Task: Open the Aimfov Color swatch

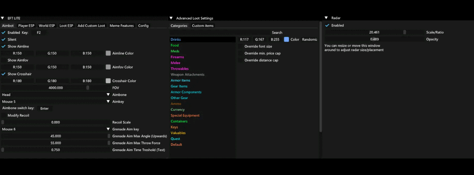Action: click(108, 67)
